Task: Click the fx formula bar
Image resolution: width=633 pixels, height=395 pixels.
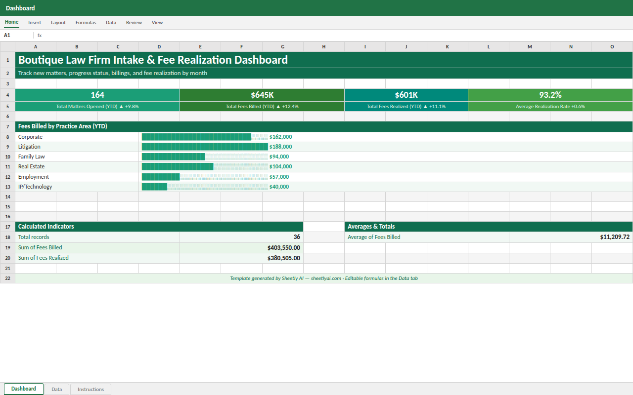Action: pyautogui.click(x=334, y=35)
